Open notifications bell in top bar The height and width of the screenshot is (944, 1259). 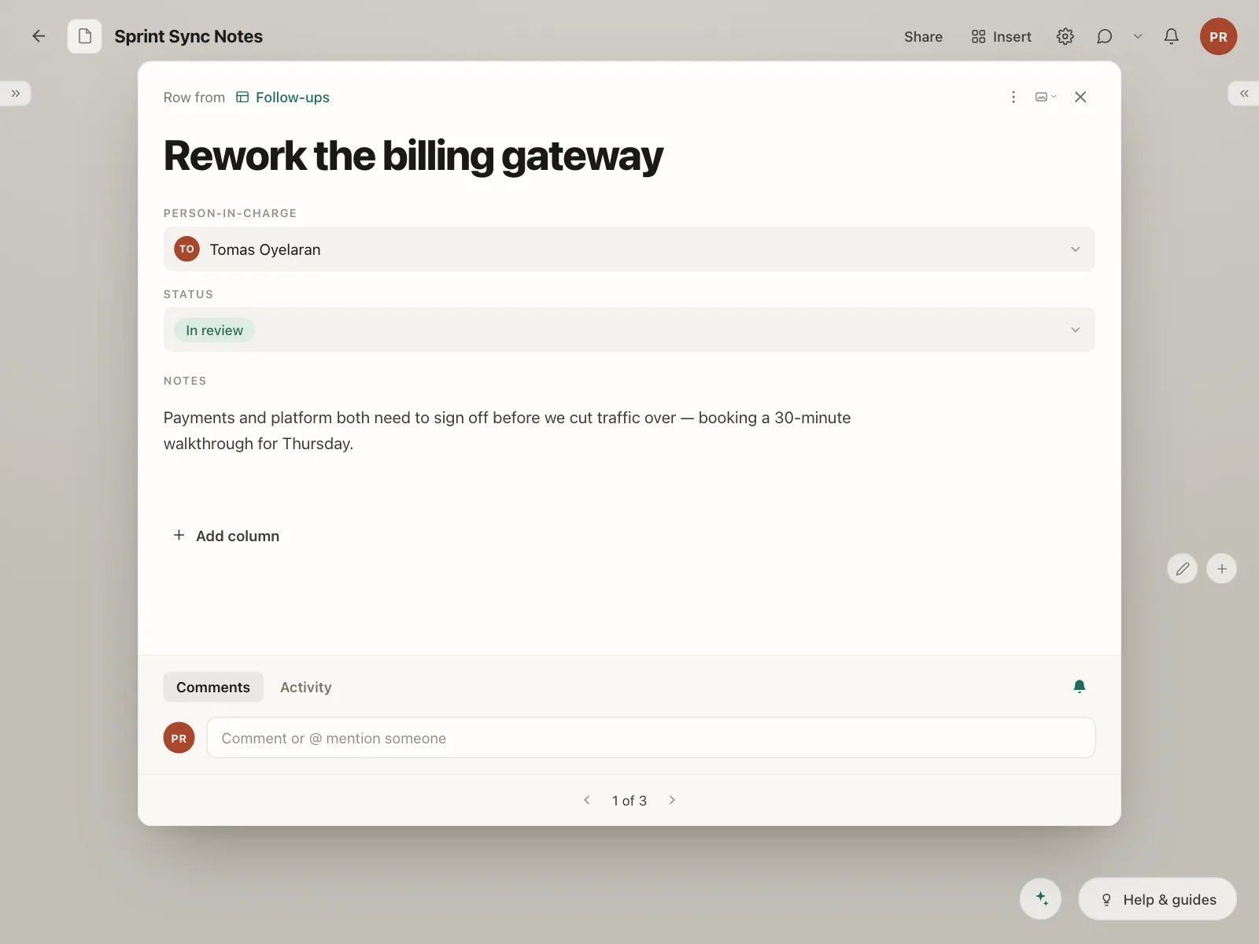tap(1172, 36)
